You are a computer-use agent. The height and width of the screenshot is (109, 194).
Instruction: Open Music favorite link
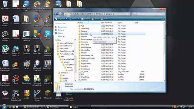click(x=60, y=33)
